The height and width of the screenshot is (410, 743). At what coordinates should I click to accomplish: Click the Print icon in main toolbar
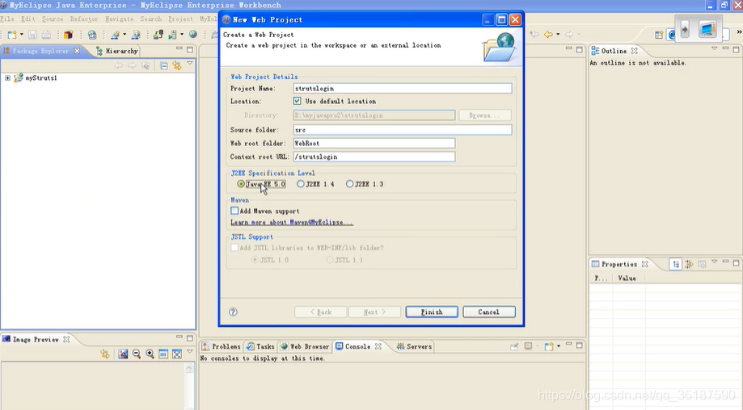(46, 35)
